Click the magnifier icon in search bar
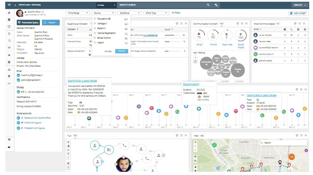Screen dimensions: 313x175 tap(208, 5)
